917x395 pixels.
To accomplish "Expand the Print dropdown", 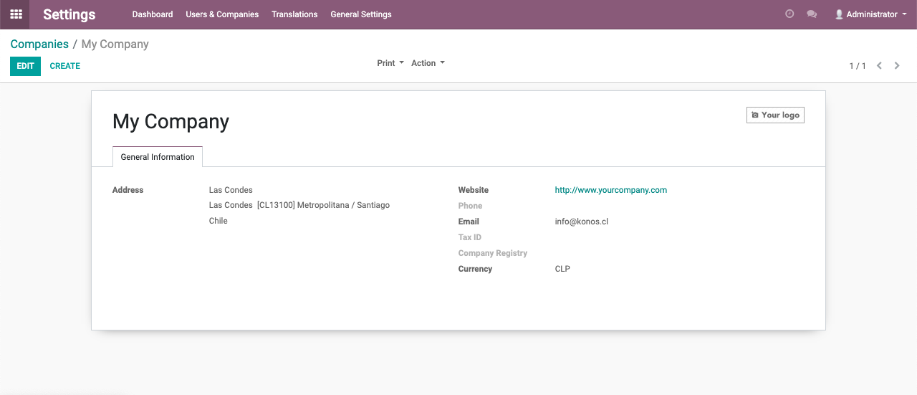I will click(390, 63).
